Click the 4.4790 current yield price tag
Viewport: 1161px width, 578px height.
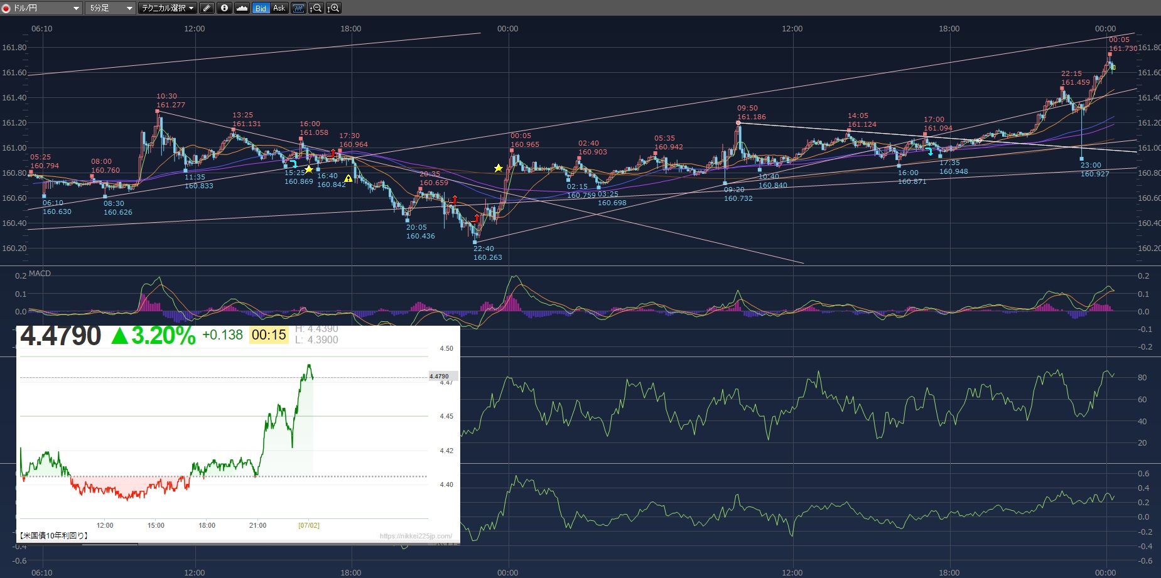tap(442, 376)
